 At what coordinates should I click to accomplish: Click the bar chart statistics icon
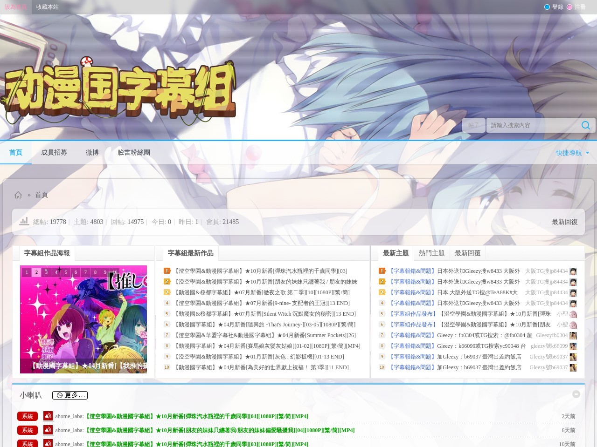pyautogui.click(x=24, y=222)
